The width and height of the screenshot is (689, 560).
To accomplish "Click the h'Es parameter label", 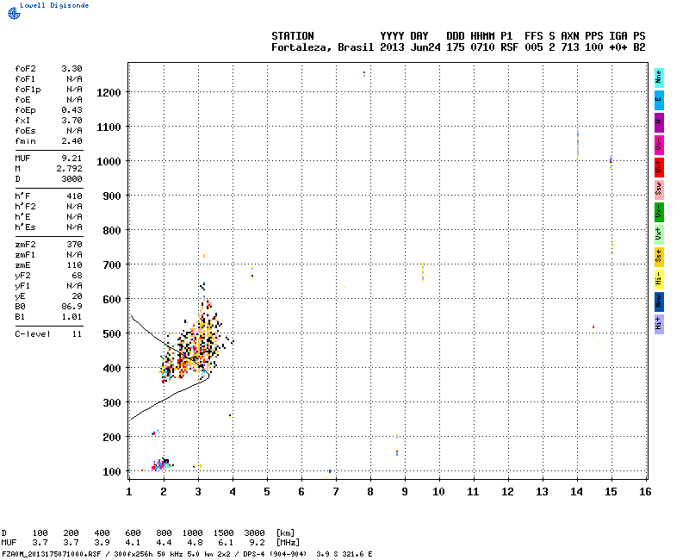I will click(x=25, y=227).
